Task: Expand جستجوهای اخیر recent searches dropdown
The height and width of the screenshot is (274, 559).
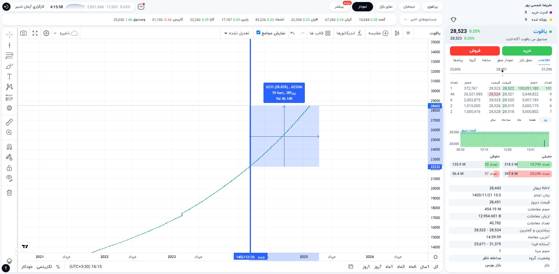Action: [x=421, y=19]
